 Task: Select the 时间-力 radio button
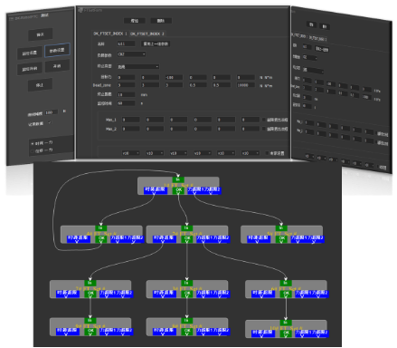pos(33,143)
